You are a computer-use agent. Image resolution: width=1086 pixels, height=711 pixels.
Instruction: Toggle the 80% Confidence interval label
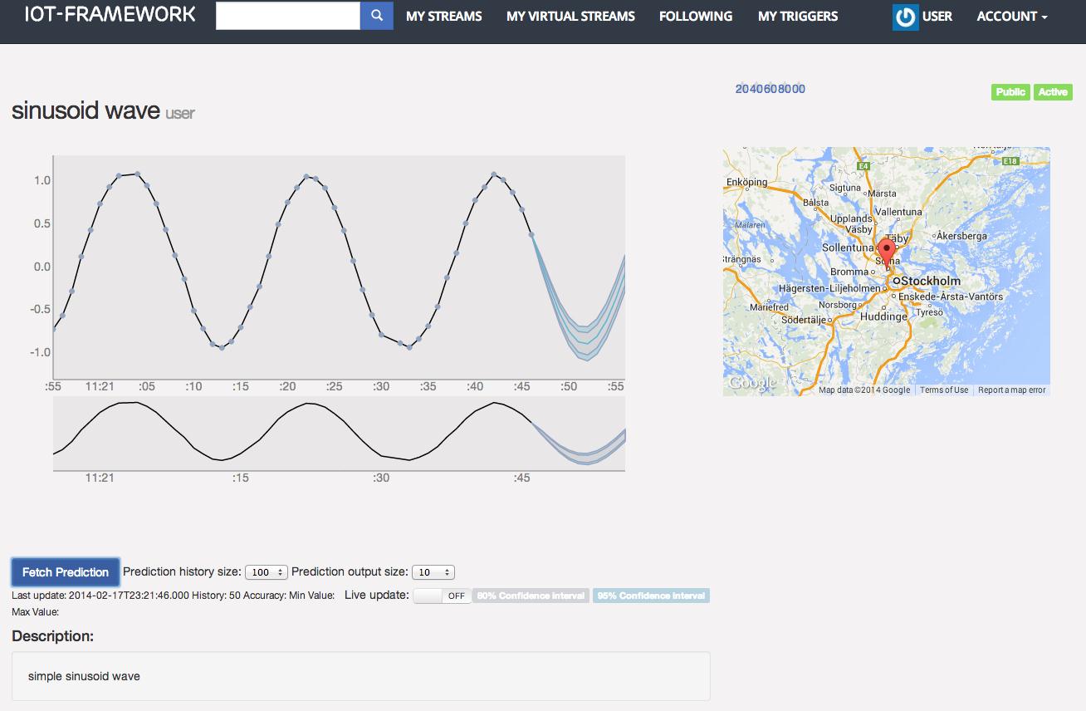pos(531,596)
